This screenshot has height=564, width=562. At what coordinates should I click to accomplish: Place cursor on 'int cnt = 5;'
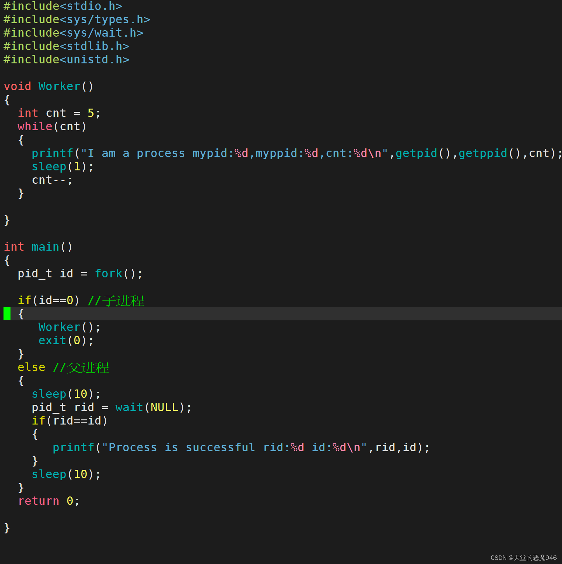pos(59,113)
